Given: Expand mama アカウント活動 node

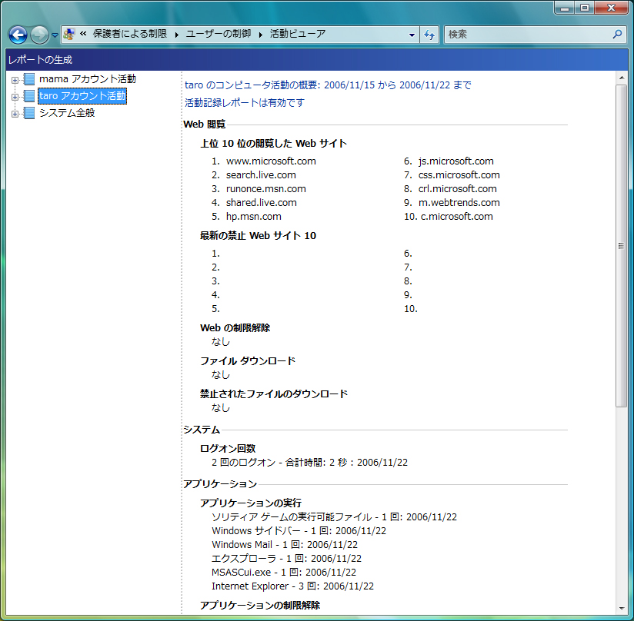Looking at the screenshot, I should (x=15, y=80).
